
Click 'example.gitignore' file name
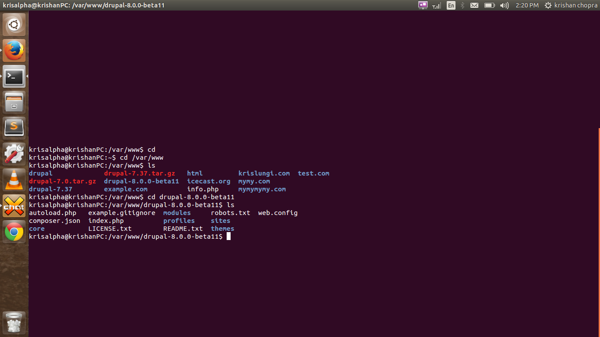122,213
